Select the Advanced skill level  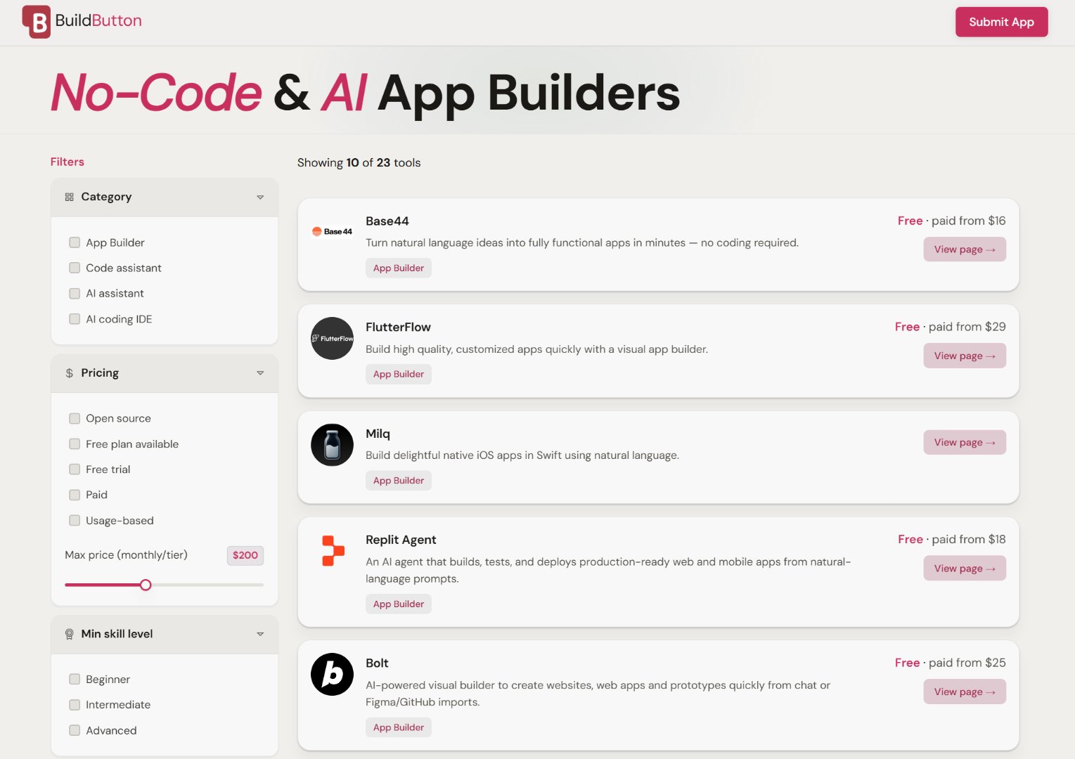(x=75, y=730)
